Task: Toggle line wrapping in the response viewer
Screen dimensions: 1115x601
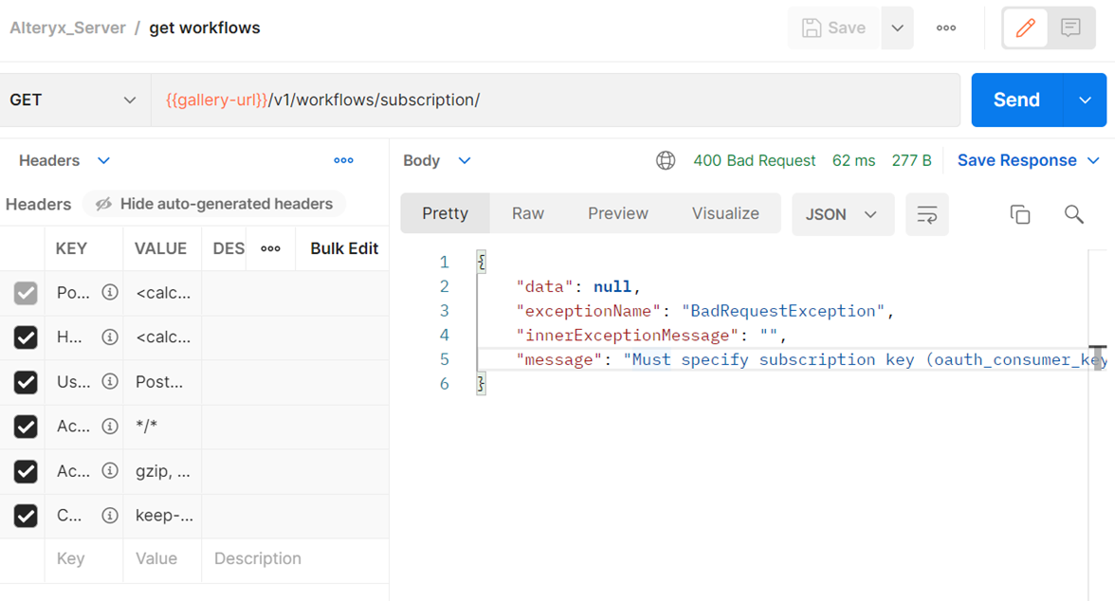Action: tap(926, 214)
